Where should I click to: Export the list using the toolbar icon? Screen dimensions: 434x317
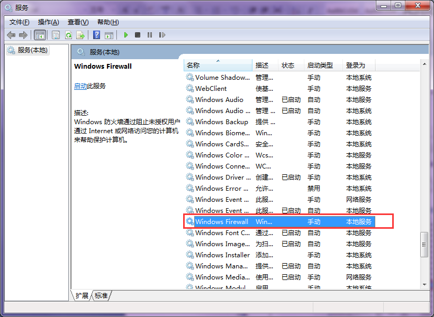80,35
